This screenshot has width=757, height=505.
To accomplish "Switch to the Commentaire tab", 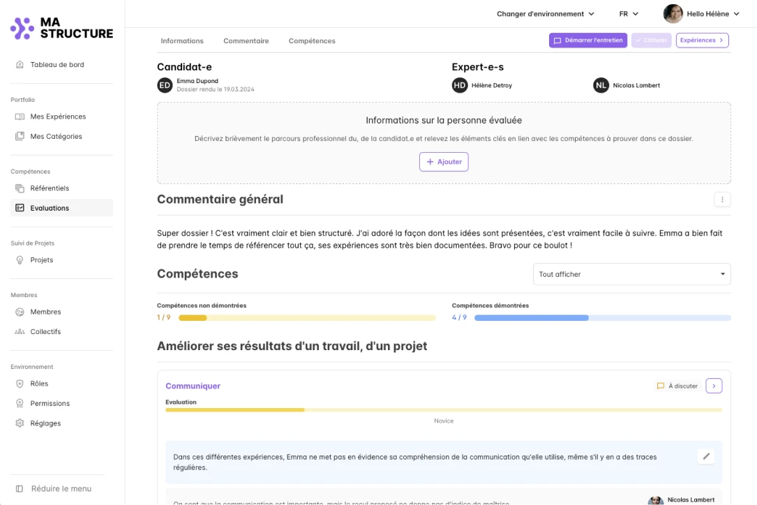I will click(x=246, y=41).
